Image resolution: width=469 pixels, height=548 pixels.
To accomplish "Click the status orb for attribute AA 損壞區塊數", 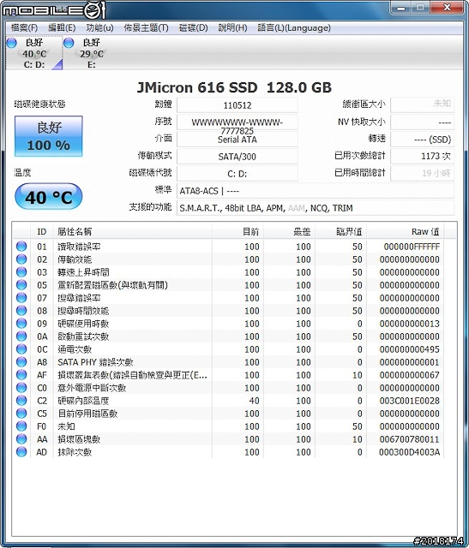I will pyautogui.click(x=21, y=438).
